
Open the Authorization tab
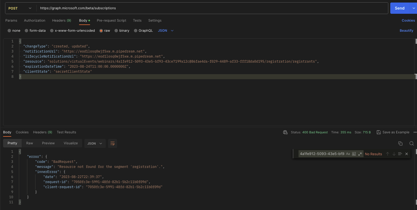[35, 20]
